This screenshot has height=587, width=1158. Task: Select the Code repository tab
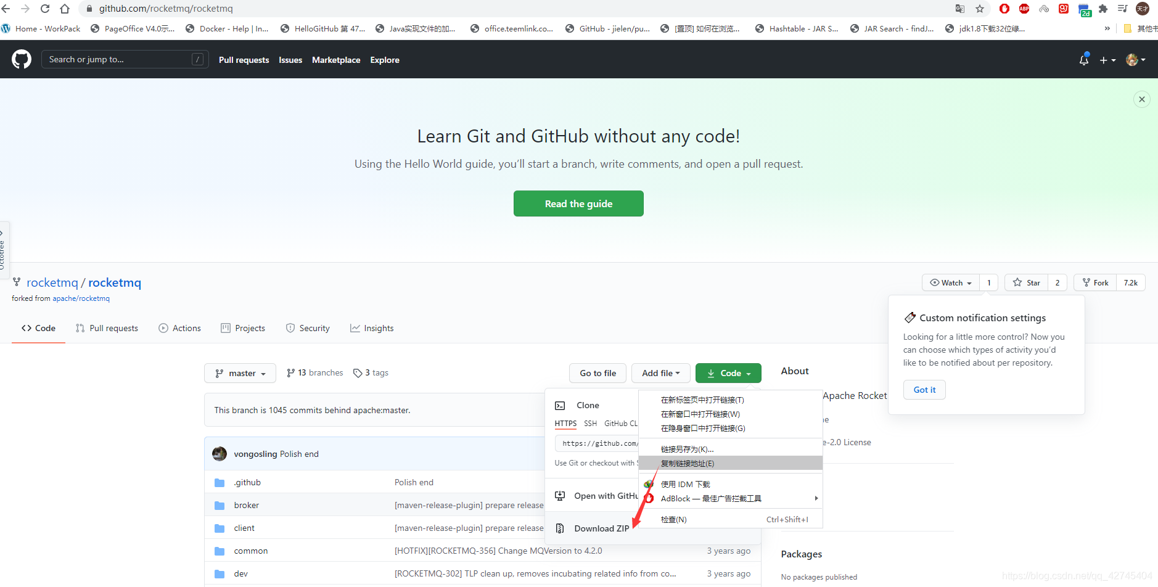click(x=38, y=328)
